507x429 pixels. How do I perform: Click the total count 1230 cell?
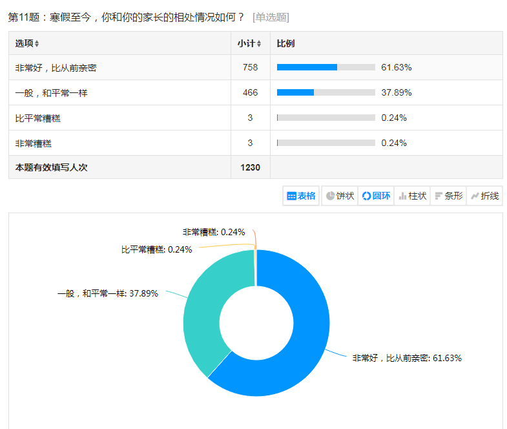[250, 167]
